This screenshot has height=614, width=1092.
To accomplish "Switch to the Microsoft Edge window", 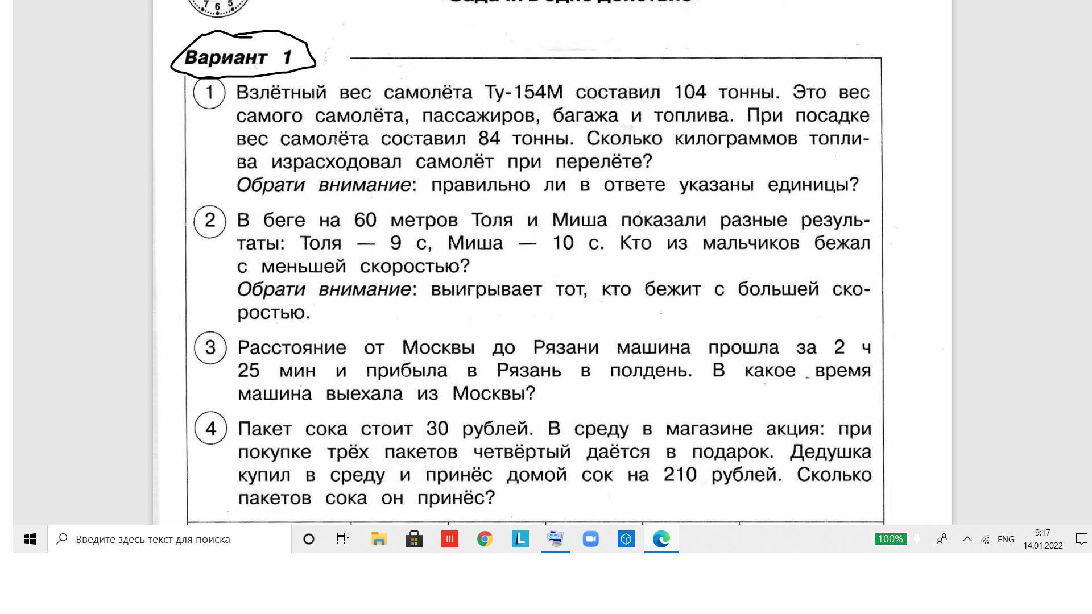I will [661, 539].
